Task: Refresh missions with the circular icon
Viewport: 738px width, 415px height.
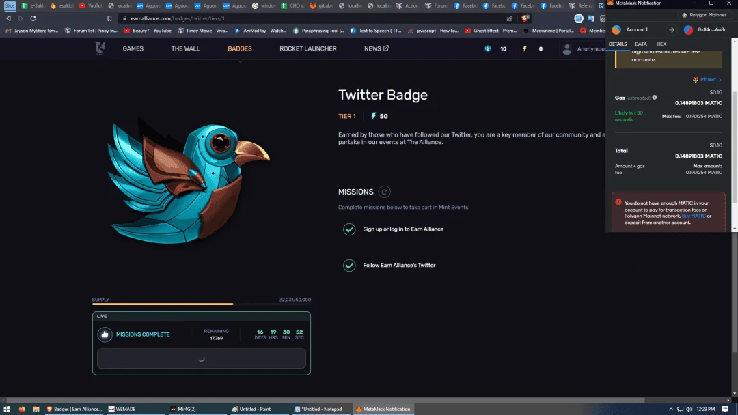Action: (x=384, y=192)
